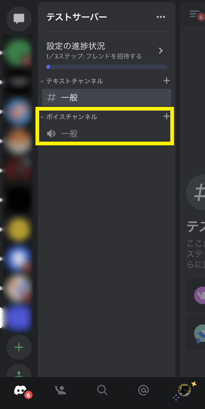205x409 pixels.
Task: Add a new text channel plus icon
Action: 167,81
